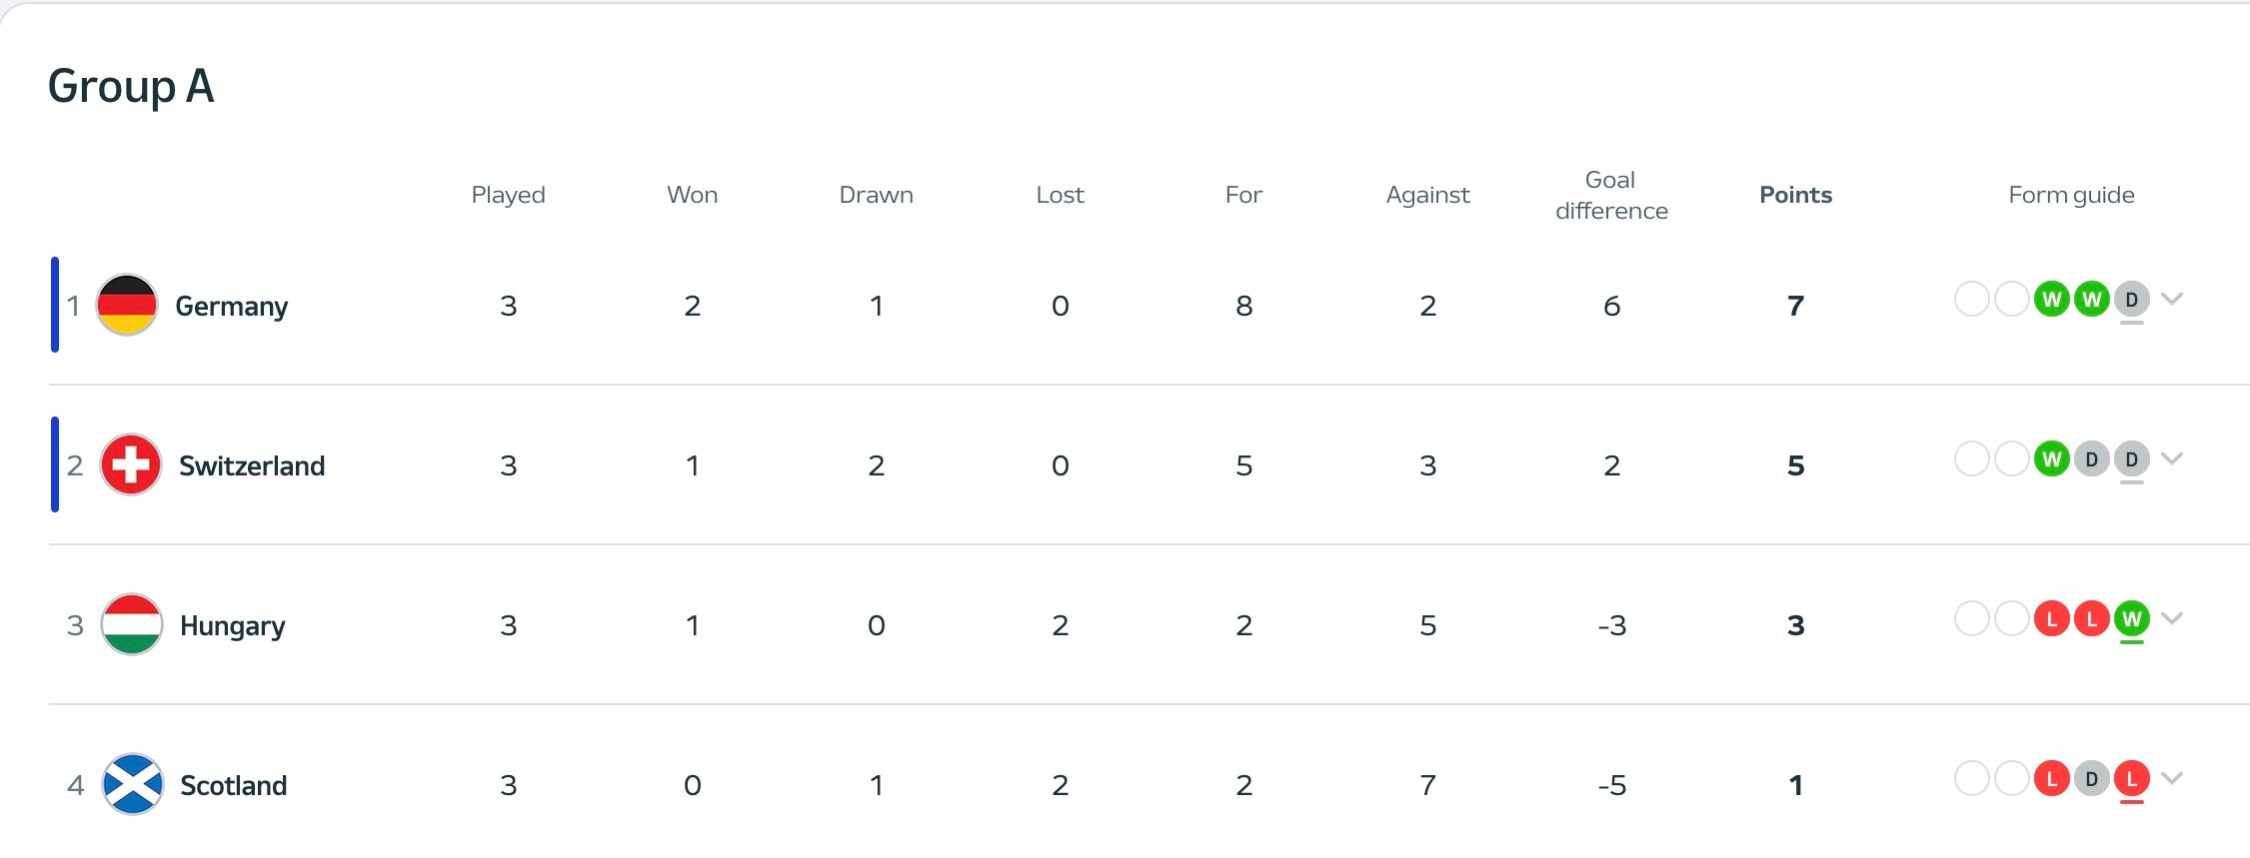Expand Hungary's form guide chevron
The width and height of the screenshot is (2250, 858).
[2172, 618]
